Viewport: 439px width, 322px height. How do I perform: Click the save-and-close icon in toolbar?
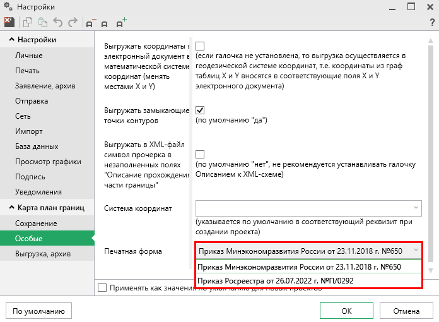(x=9, y=23)
